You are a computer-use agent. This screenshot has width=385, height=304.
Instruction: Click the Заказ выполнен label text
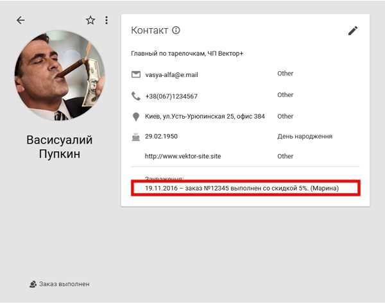64,284
